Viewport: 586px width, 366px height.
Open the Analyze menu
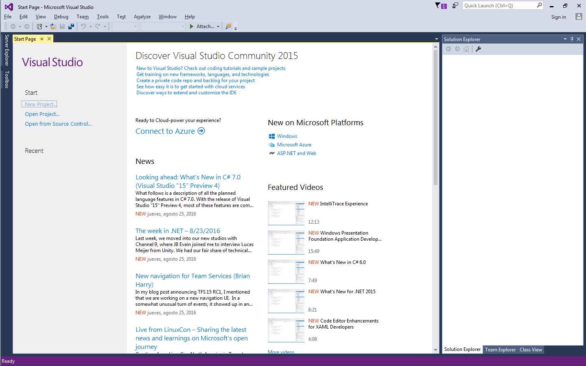pyautogui.click(x=142, y=17)
